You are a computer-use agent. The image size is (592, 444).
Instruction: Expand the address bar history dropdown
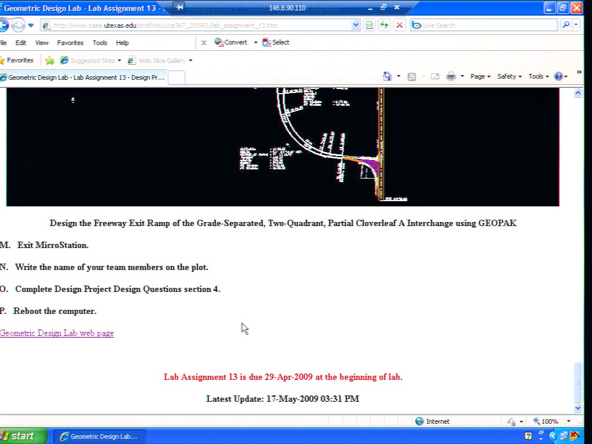(356, 25)
